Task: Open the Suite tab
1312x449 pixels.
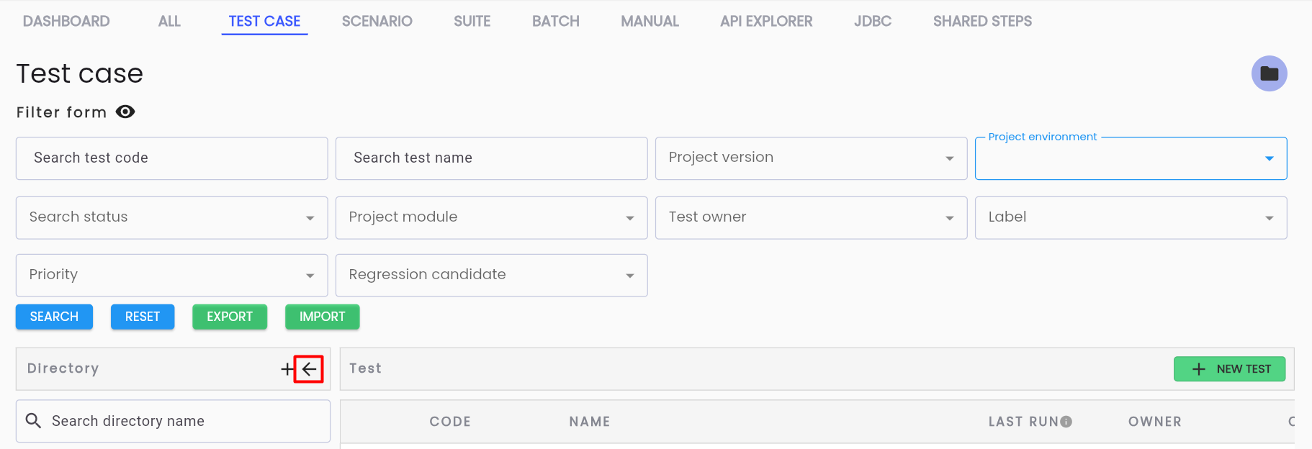Action: click(472, 21)
